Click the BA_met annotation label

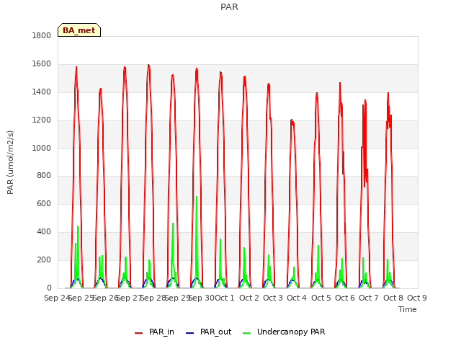79,30
